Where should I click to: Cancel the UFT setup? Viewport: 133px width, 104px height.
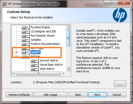click(117, 95)
